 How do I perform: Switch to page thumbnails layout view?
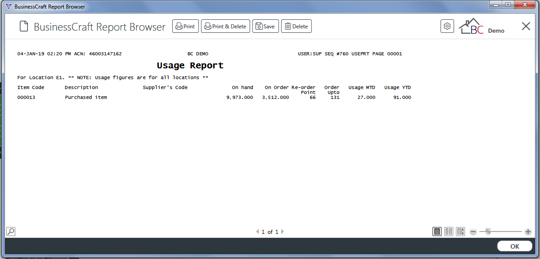pyautogui.click(x=460, y=232)
